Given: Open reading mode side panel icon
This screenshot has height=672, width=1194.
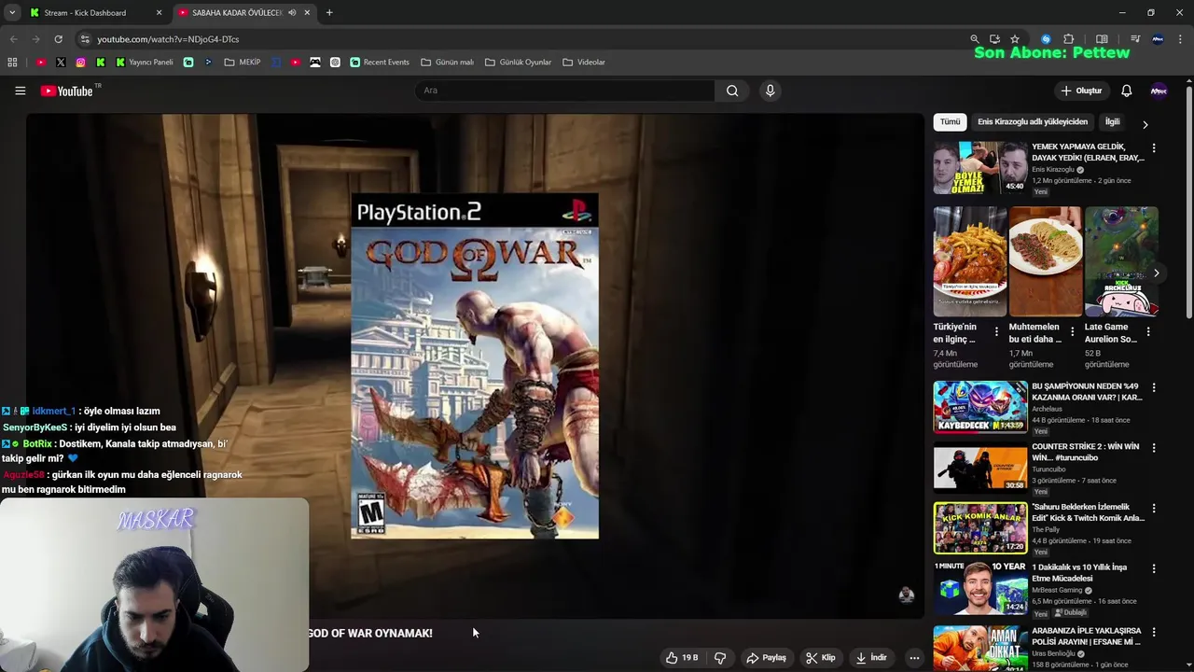Looking at the screenshot, I should coord(1102,39).
